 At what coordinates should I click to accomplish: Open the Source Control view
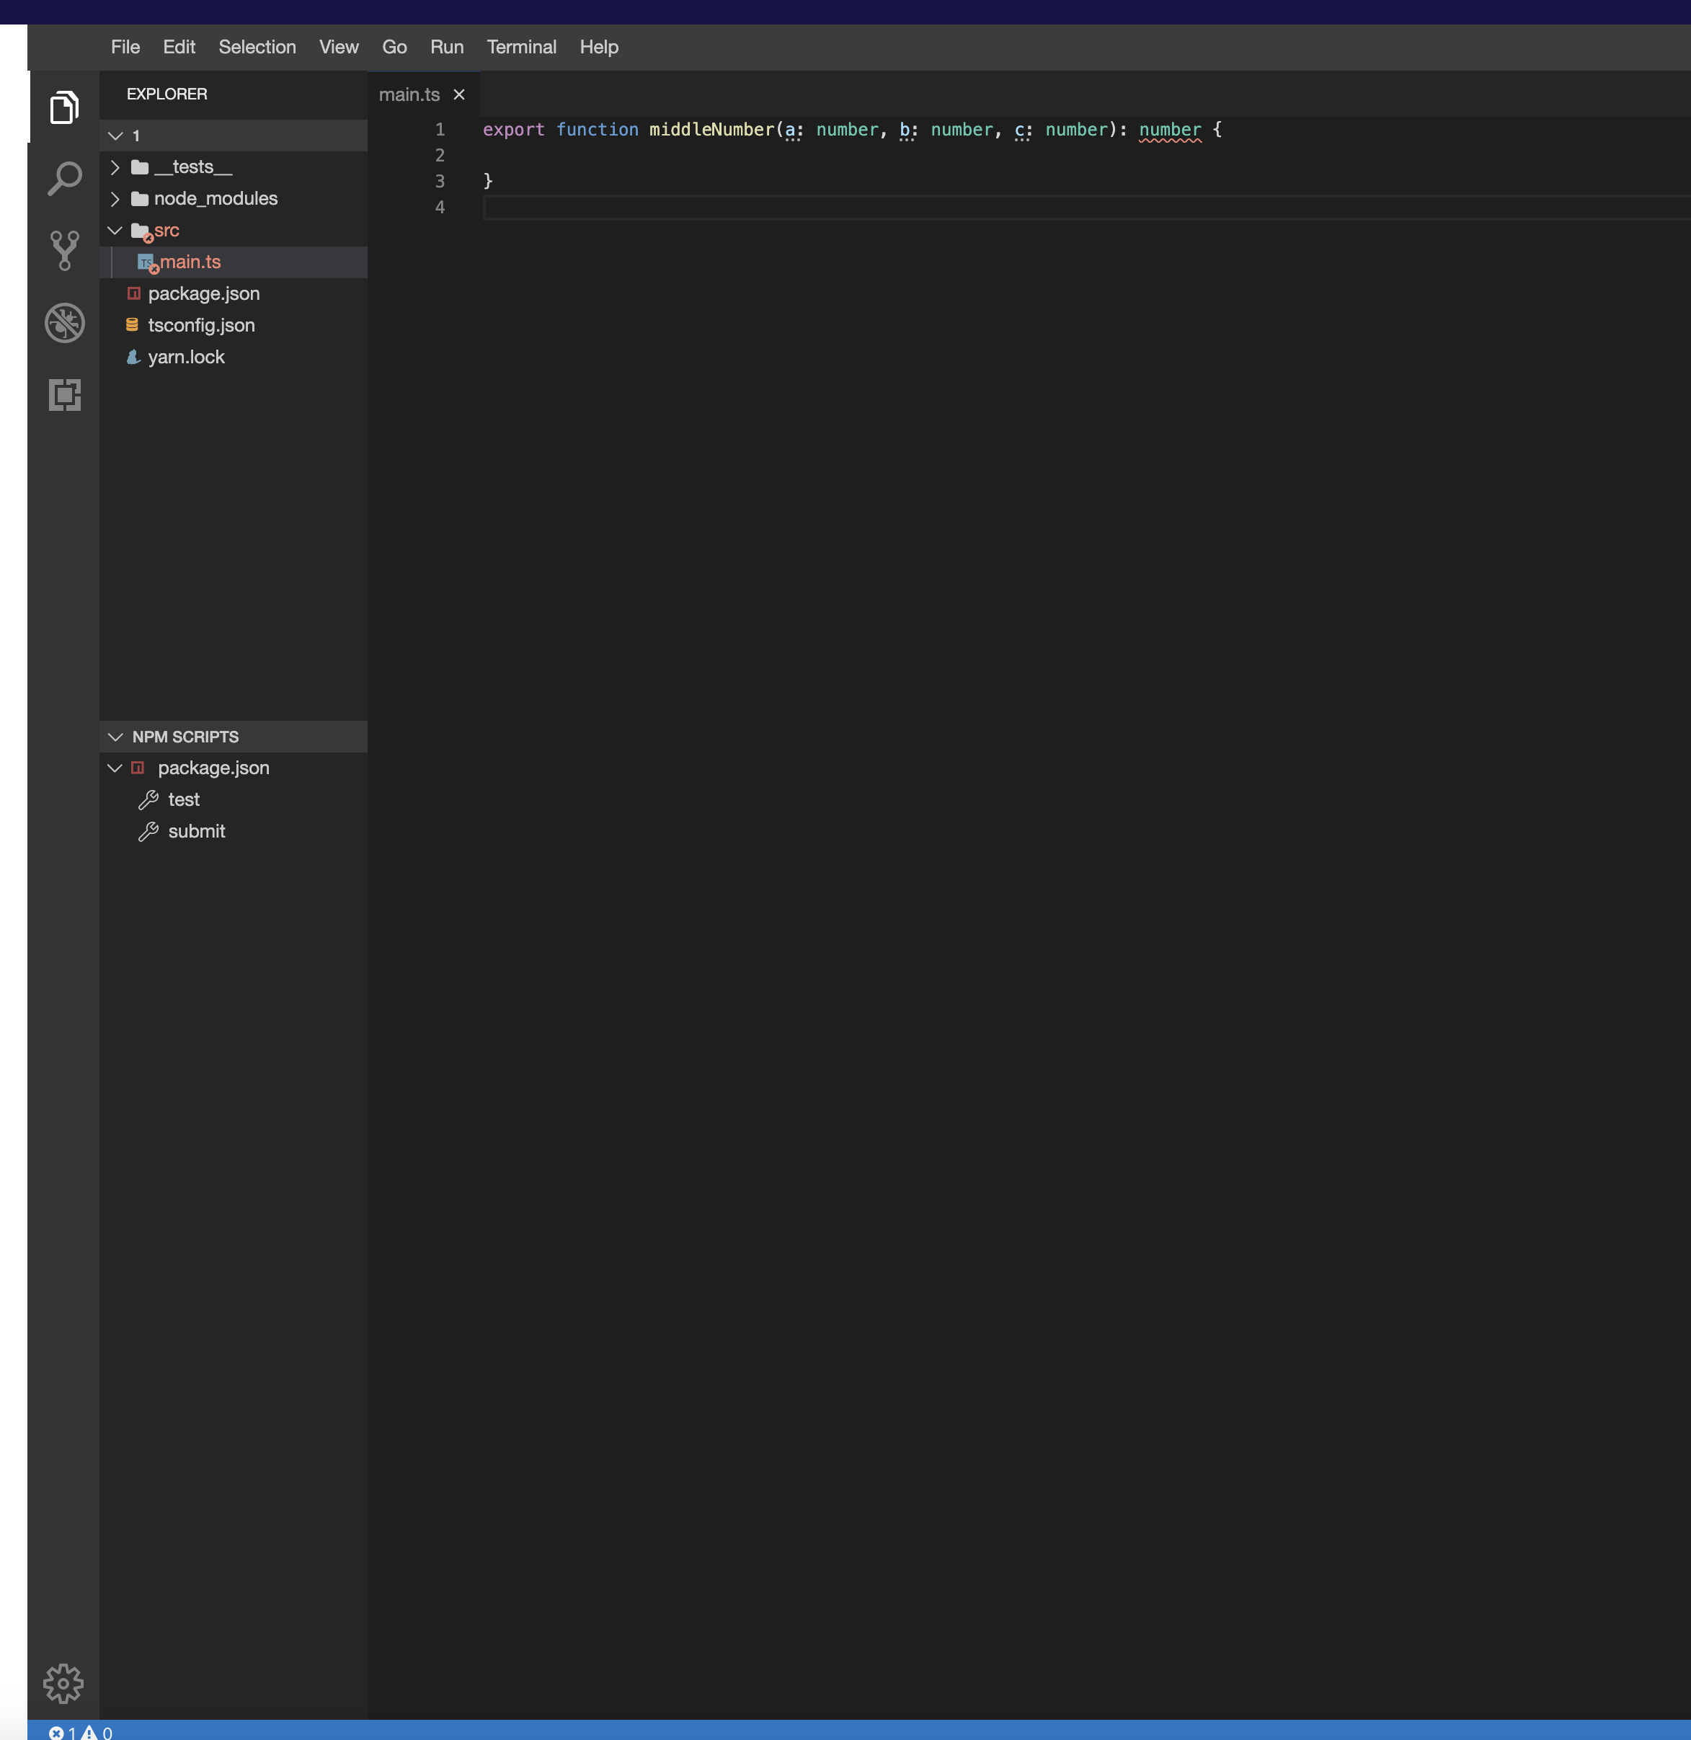[x=63, y=249]
